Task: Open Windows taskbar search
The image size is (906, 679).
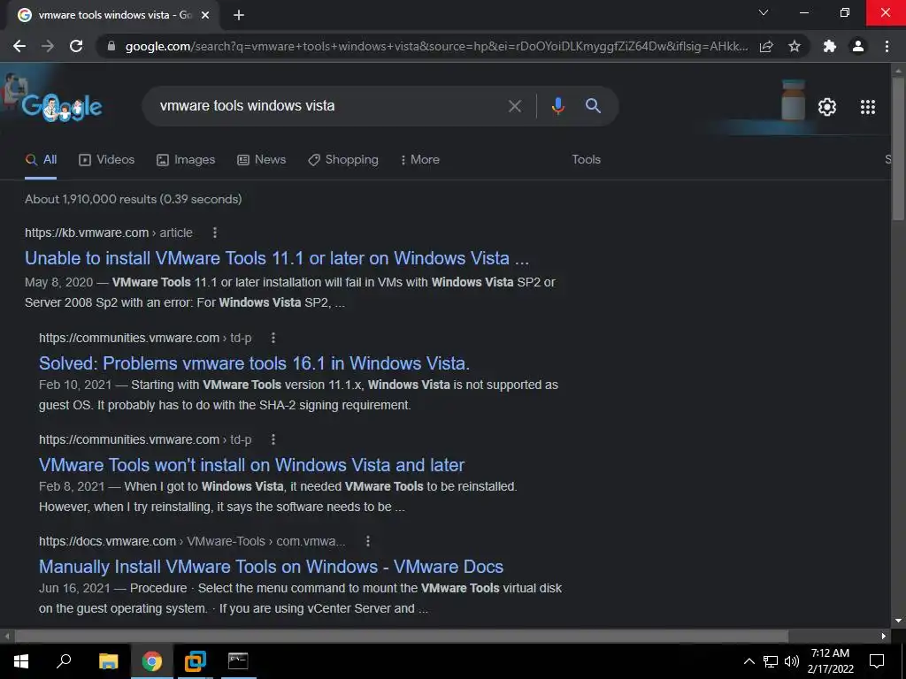Action: [x=64, y=661]
